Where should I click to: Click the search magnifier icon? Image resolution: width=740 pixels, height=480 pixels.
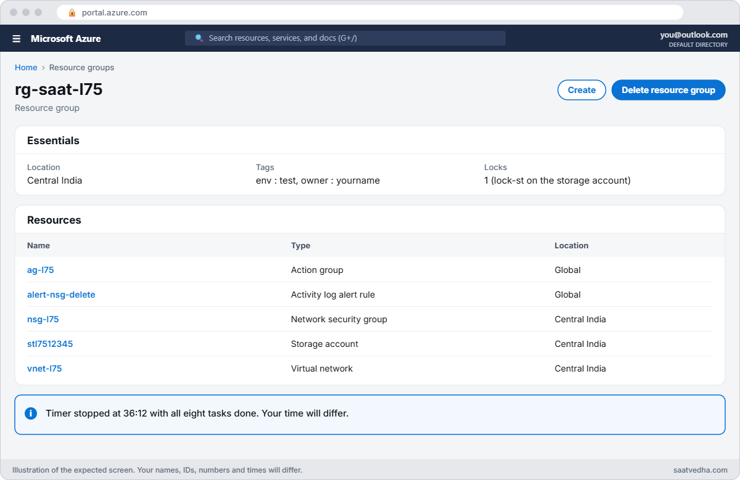(x=199, y=38)
